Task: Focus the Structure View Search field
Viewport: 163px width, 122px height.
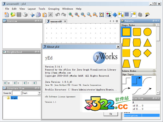Action: (16, 93)
